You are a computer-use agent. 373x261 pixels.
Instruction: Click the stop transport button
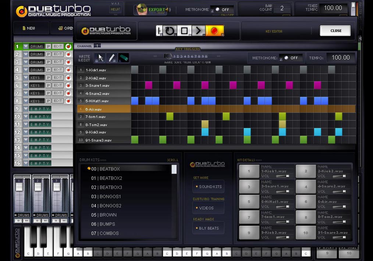pyautogui.click(x=184, y=31)
